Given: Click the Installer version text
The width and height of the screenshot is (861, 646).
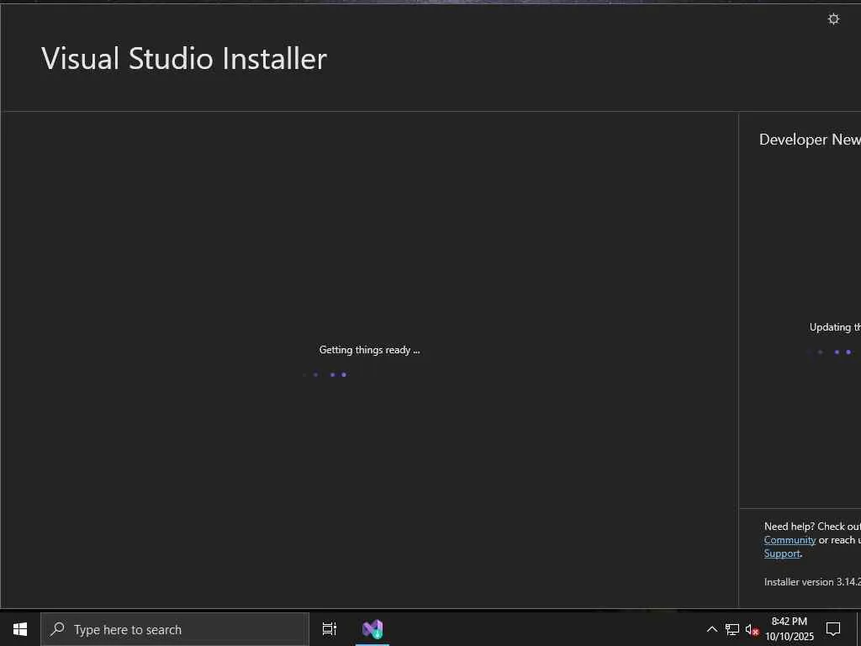Looking at the screenshot, I should pos(812,582).
